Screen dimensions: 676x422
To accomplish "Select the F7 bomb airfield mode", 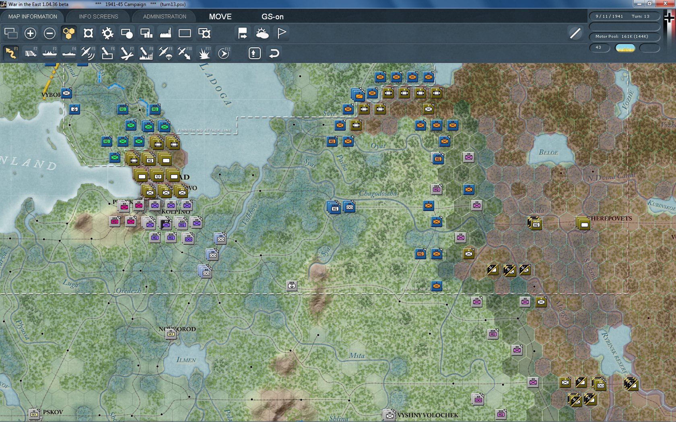I will [127, 53].
